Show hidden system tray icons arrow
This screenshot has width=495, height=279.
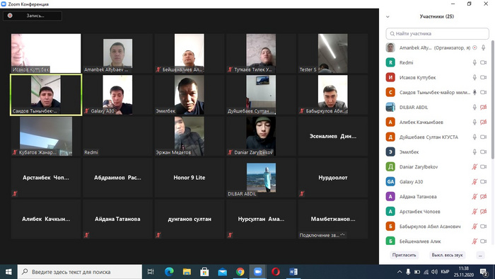pos(400,272)
